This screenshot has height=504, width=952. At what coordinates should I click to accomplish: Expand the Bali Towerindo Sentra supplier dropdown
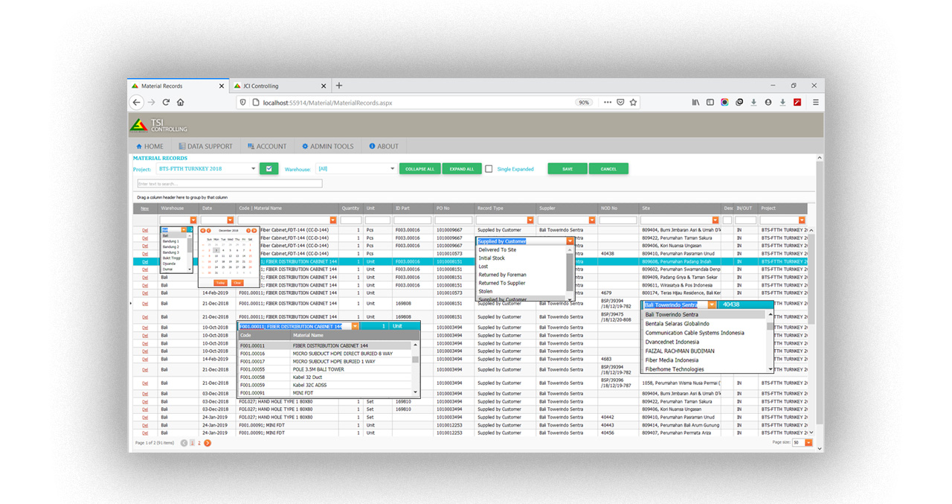tap(710, 304)
